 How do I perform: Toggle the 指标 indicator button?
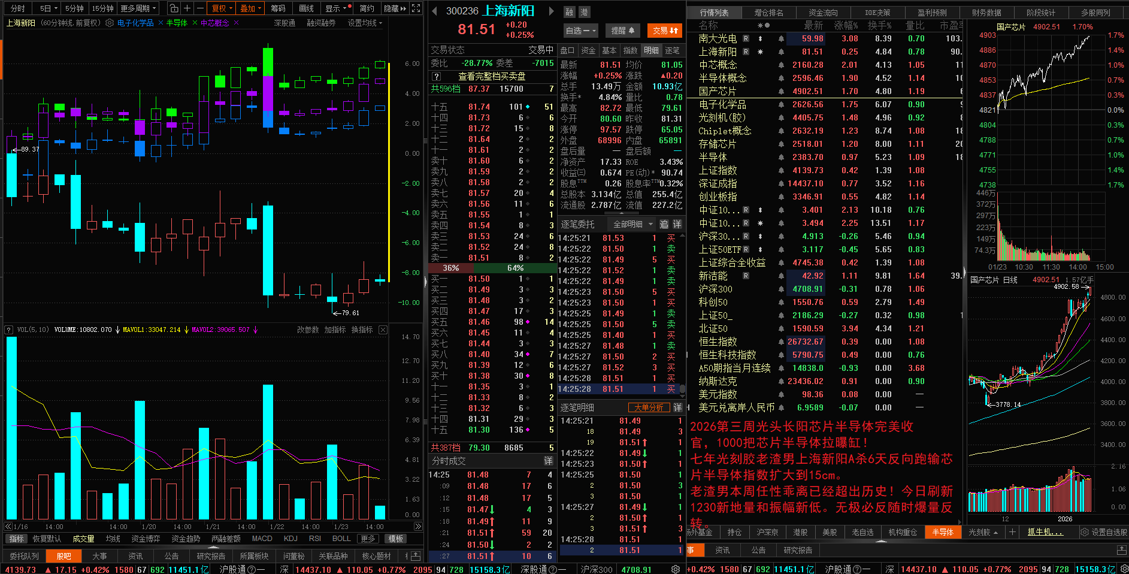click(x=17, y=539)
